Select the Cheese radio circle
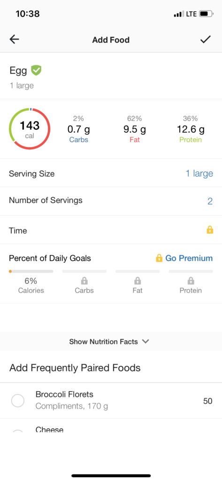Screen dimensions: 222x482 18,431
